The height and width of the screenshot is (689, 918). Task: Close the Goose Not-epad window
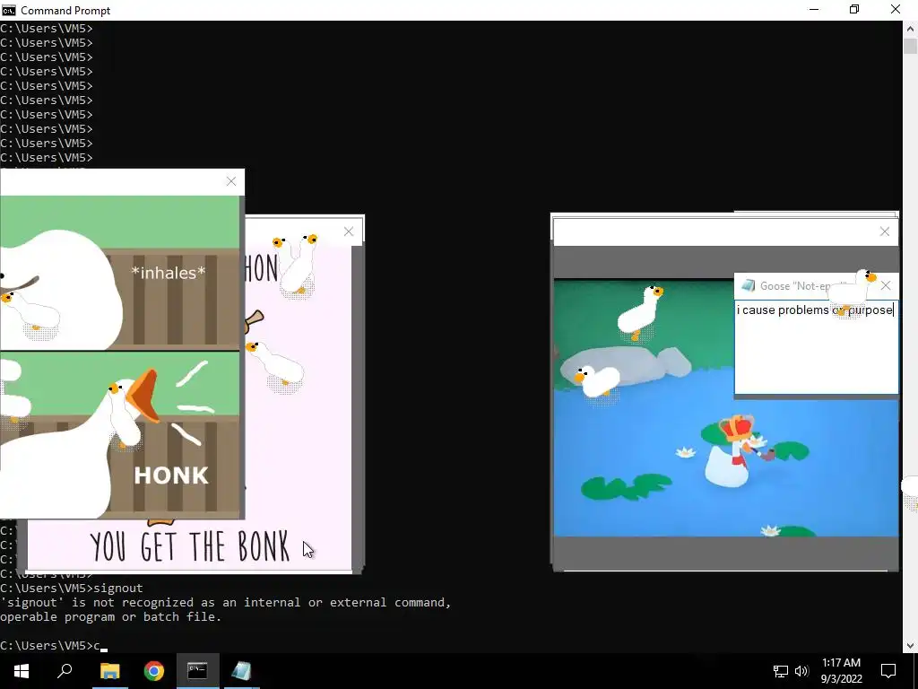(886, 285)
